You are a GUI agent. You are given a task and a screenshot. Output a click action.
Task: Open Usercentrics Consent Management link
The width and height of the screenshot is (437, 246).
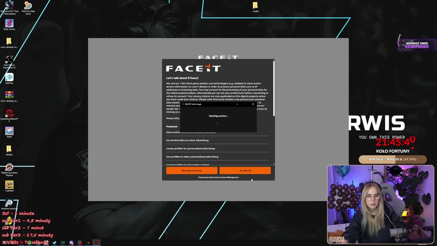click(224, 177)
